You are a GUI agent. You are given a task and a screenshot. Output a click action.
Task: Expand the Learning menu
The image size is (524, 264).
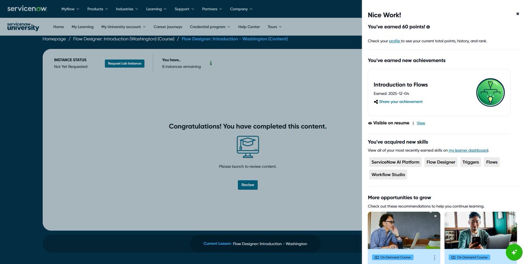156,9
